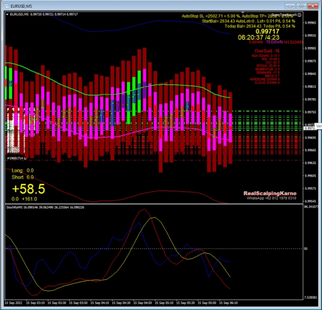Click the 0.99605 price axis label
The image size is (322, 310).
[310, 176]
